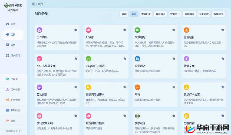231x135 pixels.
Task: Click description '为企业、产品、网站生成Slogan'
Action: (x=102, y=71)
